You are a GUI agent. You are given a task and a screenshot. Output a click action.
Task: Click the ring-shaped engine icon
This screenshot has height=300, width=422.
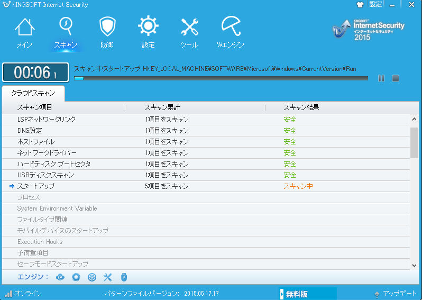coord(76,277)
